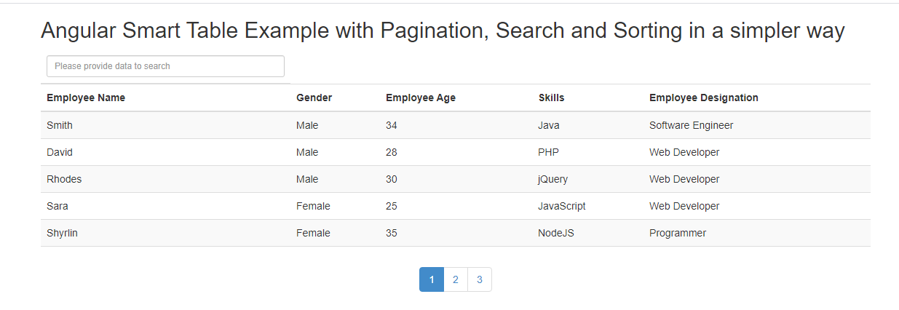Select the Smith employee row
Image resolution: width=899 pixels, height=310 pixels.
[456, 125]
